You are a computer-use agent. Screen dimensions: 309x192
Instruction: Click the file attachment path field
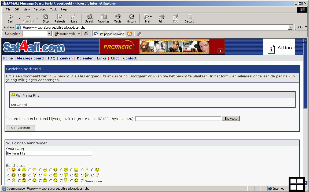pos(178,118)
